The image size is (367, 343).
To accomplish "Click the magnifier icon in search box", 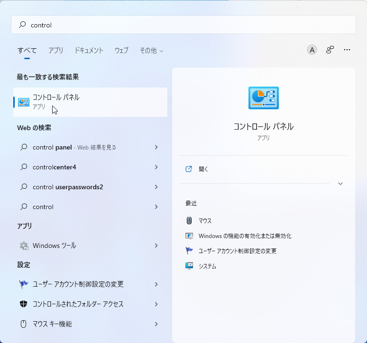I will (x=22, y=25).
